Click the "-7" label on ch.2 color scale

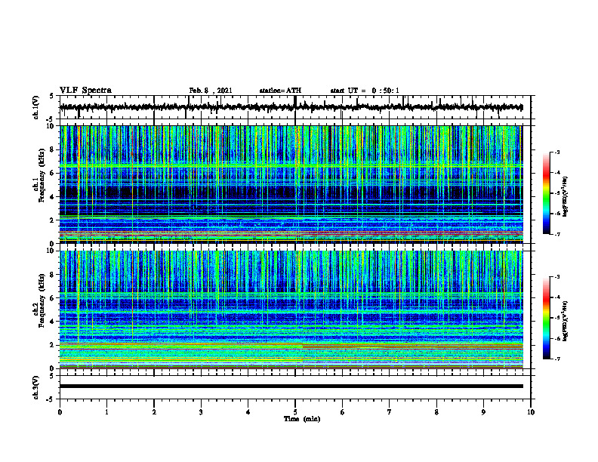(x=556, y=359)
